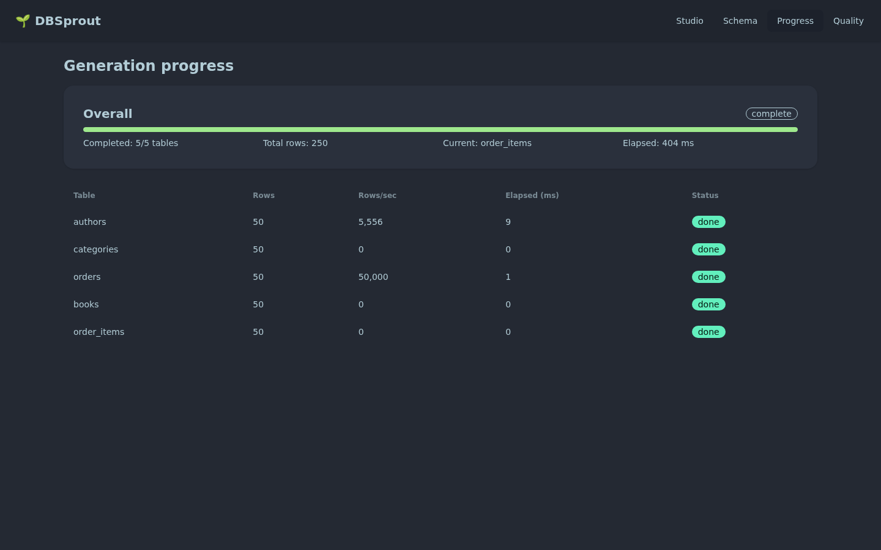
Task: Click the Overall card title
Action: 108,114
